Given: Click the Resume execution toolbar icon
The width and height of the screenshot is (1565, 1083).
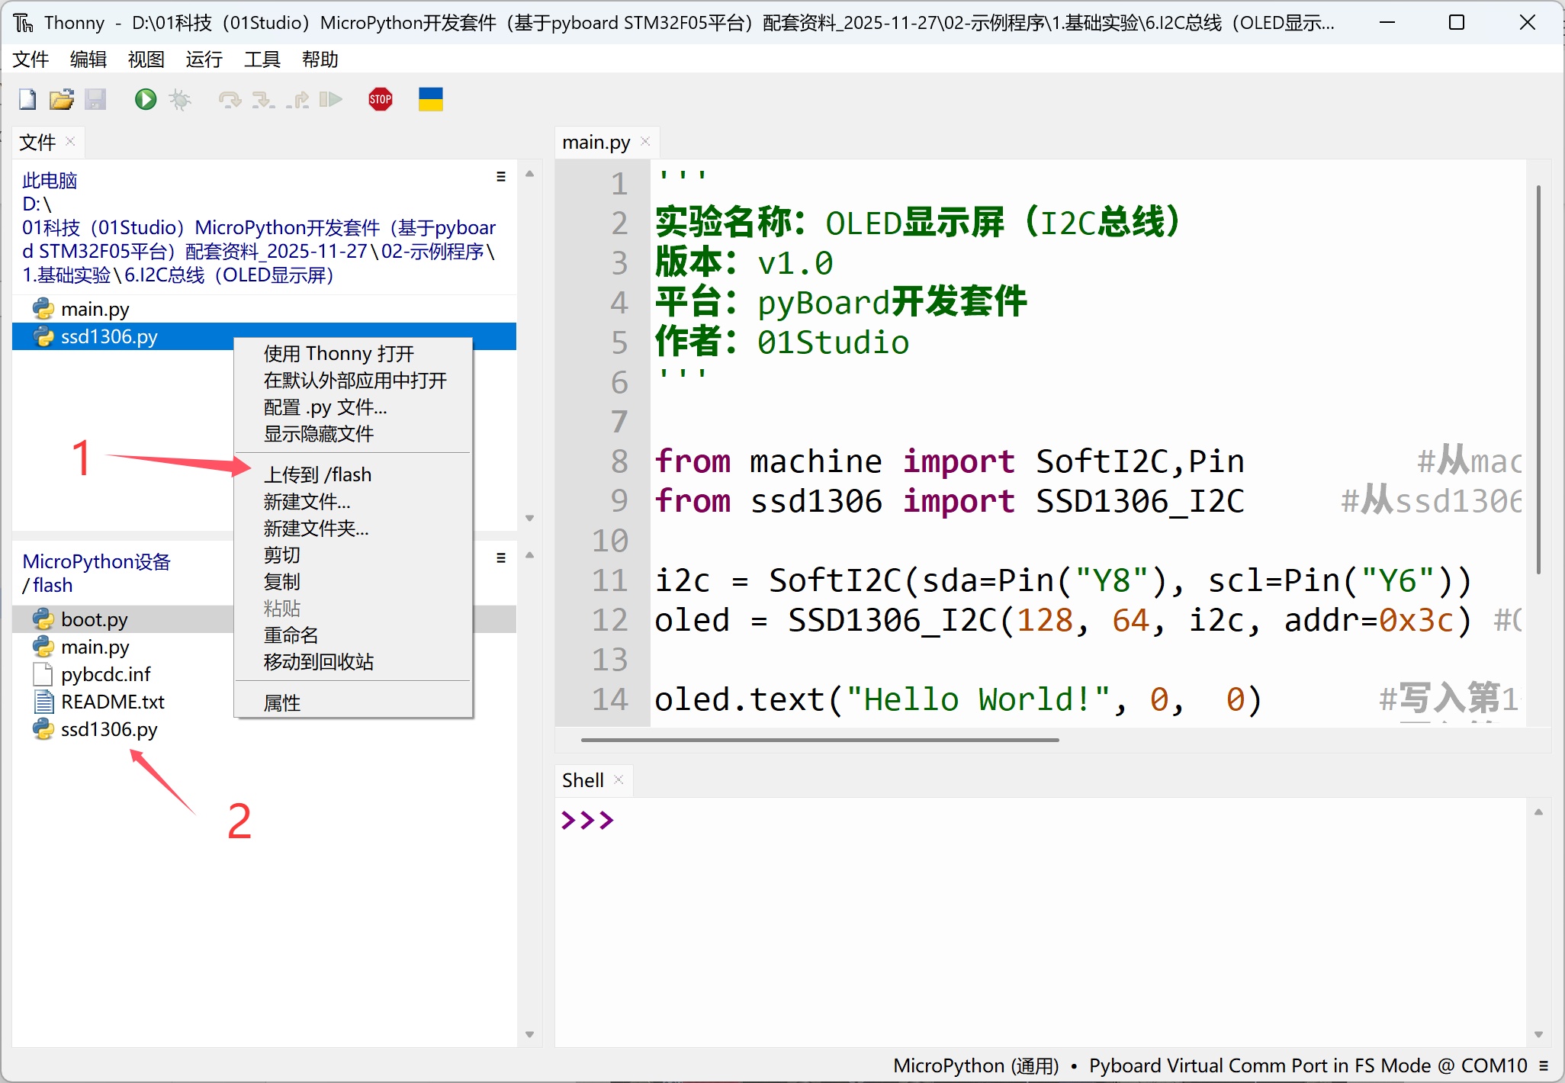Looking at the screenshot, I should pos(330,100).
